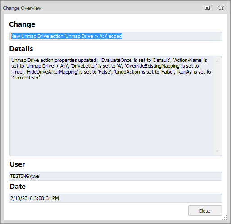This screenshot has height=224, width=231.
Task: Maximize the Change Overview dialog
Action: pos(207,8)
